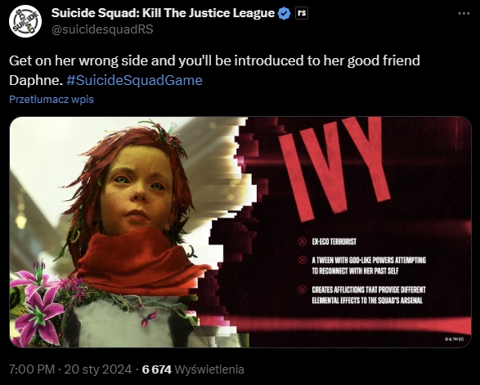Click 'Przetłumacz wpis' to translate the post
This screenshot has width=480, height=385.
(52, 99)
